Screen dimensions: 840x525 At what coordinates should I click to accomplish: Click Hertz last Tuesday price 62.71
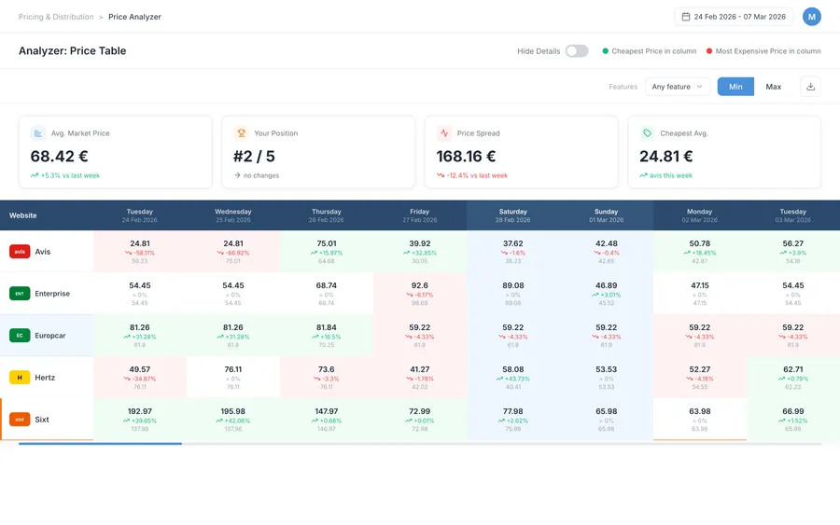[x=792, y=369]
